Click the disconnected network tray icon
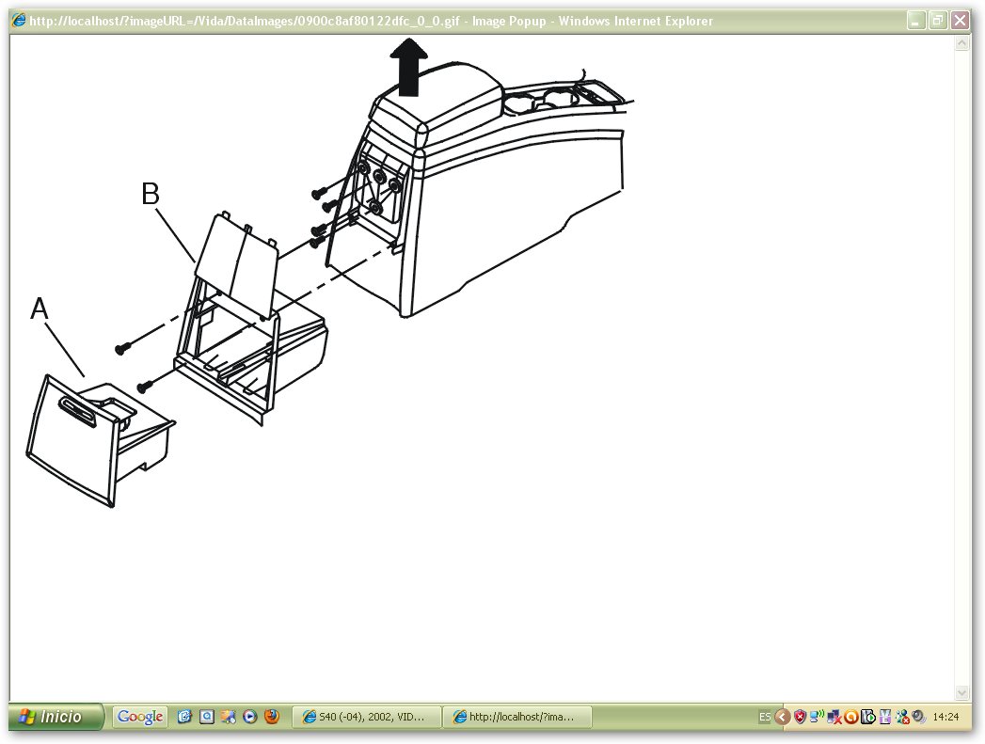This screenshot has height=744, width=985. coord(834,717)
